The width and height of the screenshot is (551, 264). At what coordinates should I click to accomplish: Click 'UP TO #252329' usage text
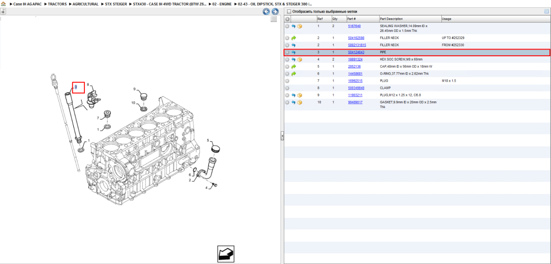click(453, 37)
